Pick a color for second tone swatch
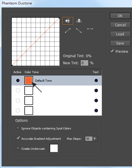Image resolution: width=132 pixels, height=168 pixels. pos(29,90)
